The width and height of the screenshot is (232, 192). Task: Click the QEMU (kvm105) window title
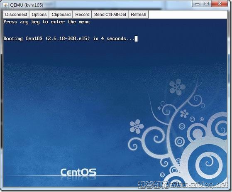tap(27, 5)
